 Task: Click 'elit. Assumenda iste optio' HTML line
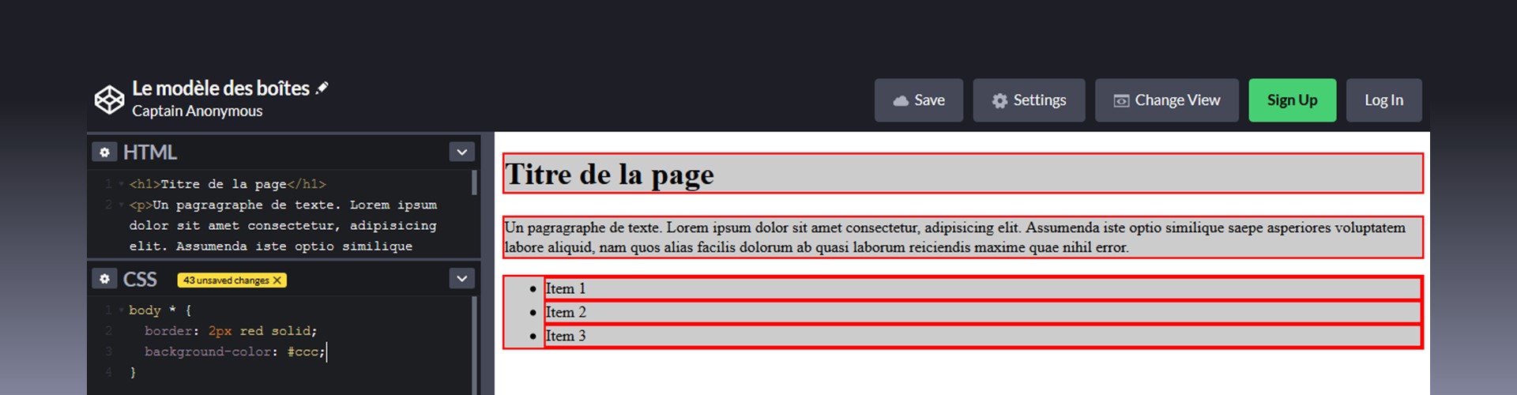coord(271,246)
